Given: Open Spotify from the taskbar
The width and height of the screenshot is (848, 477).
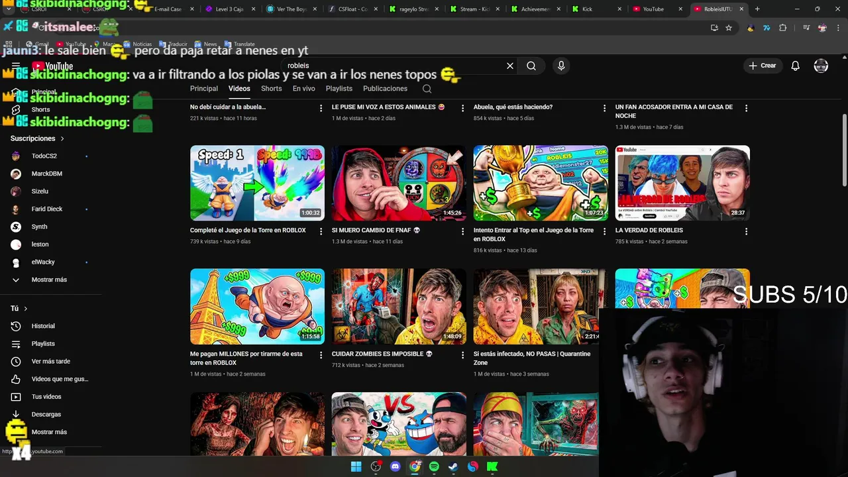Looking at the screenshot, I should (x=434, y=466).
